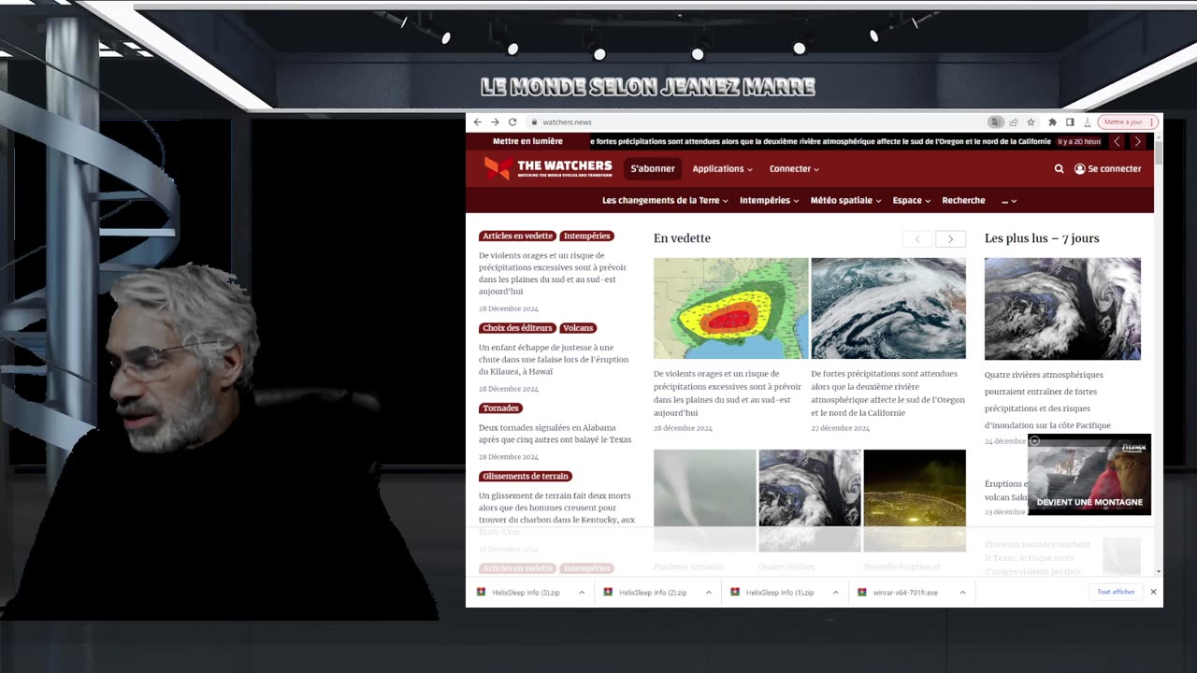The image size is (1197, 673).
Task: Open the featured deuxième rivière atmosphérique headline
Action: click(887, 394)
